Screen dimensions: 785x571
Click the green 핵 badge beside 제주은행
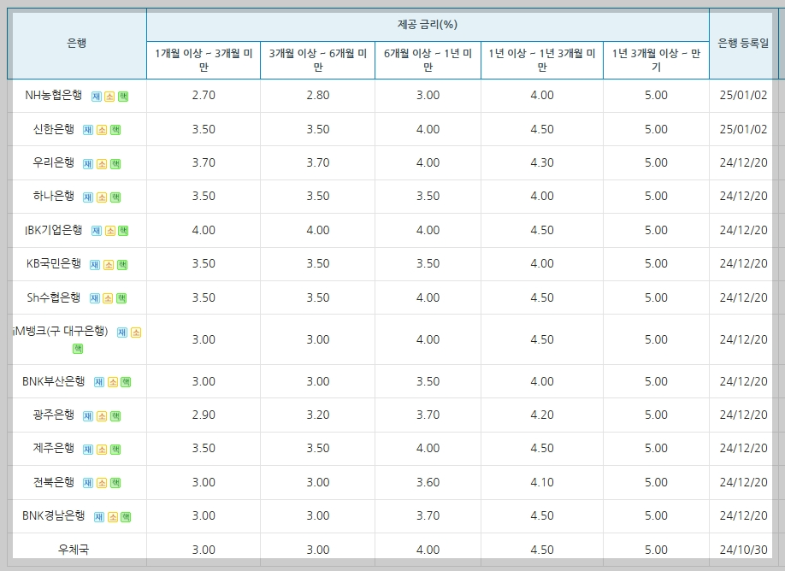(115, 450)
